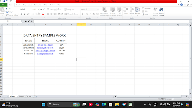The width and height of the screenshot is (192, 108).
Task: Click the Enter checkmark in formula bar
Action: click(x=29, y=21)
